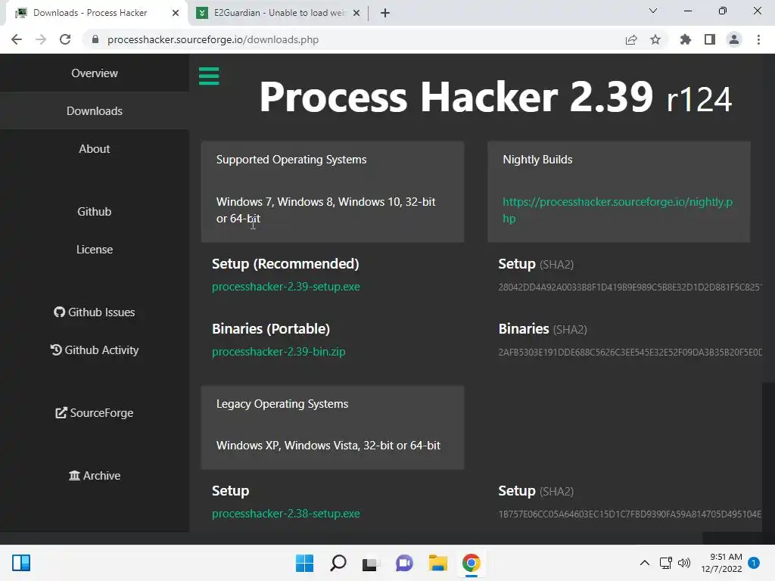Open taskbar Search magnifier

pos(338,563)
